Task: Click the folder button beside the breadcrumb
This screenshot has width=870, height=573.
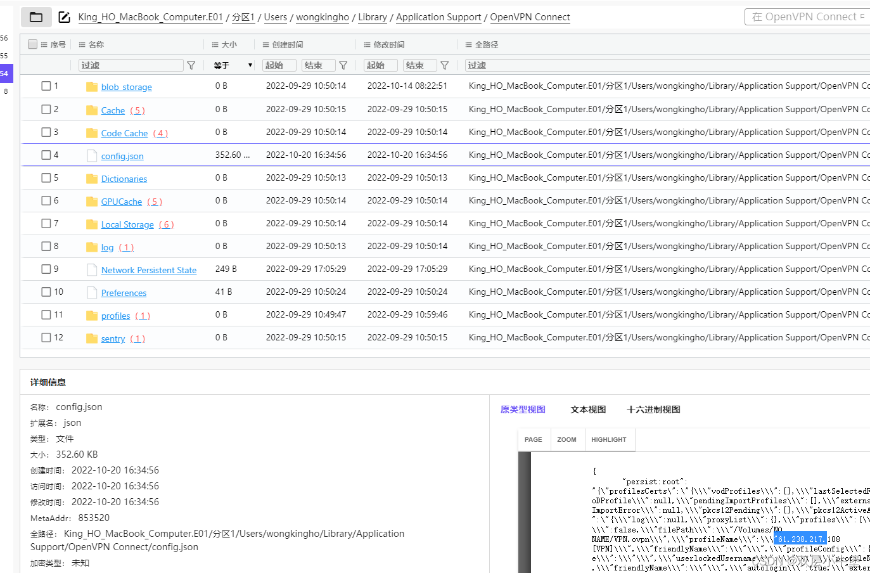Action: click(36, 17)
